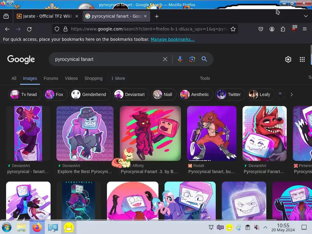The height and width of the screenshot is (234, 312).
Task: Filter by the Aesthetic chip
Action: [196, 94]
